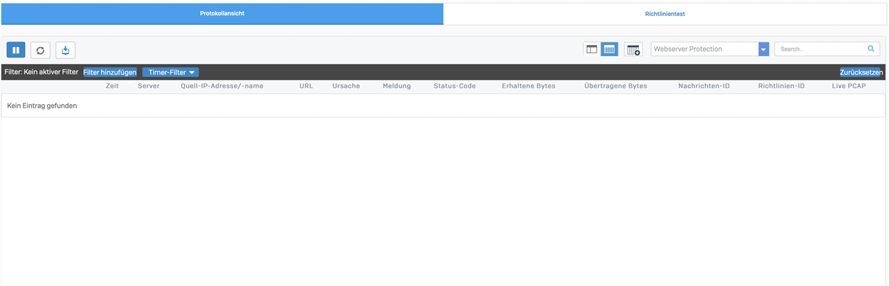Screen dimensions: 889x286
Task: Click the 'Kein Eintrag gefunden' message
Action: tap(42, 106)
